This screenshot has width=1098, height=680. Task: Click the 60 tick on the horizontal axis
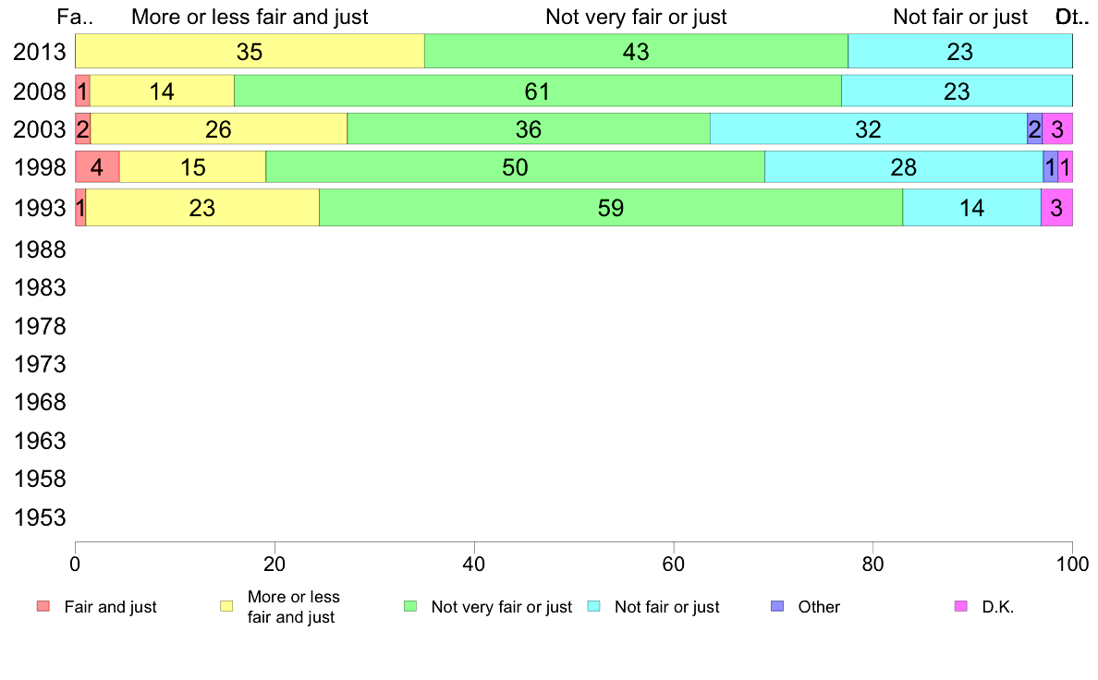[674, 564]
